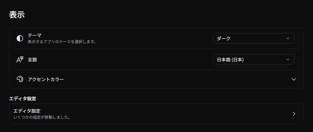Open the エディタ設定 card
The width and height of the screenshot is (313, 132).
pos(156,114)
